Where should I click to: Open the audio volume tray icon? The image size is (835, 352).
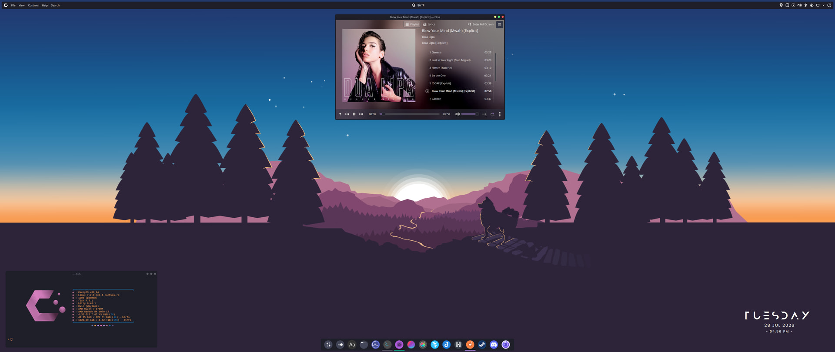point(799,5)
